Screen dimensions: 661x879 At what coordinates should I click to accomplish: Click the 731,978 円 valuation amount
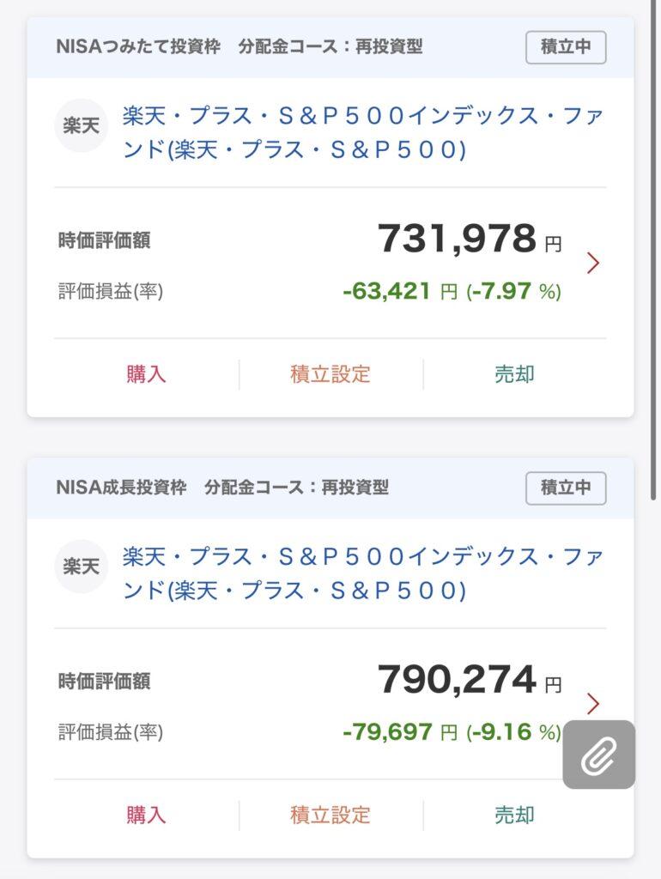469,239
